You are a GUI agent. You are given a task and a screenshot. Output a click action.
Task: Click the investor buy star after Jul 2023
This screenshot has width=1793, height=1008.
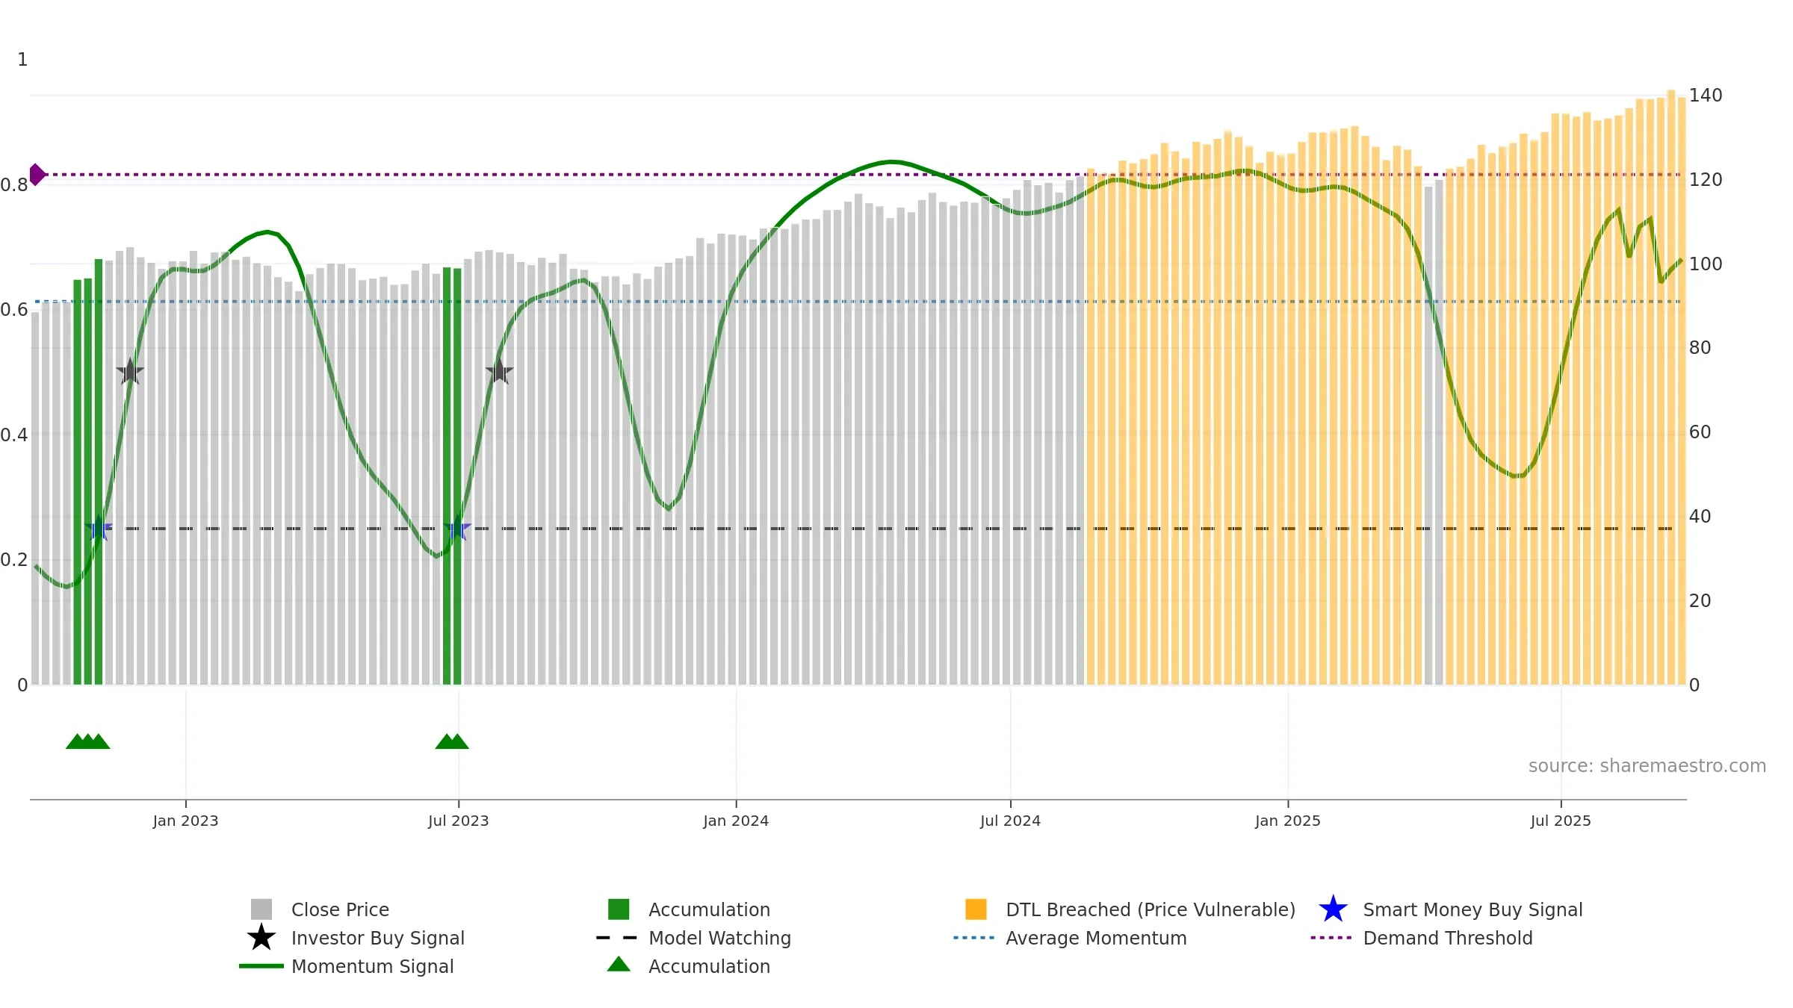[499, 371]
